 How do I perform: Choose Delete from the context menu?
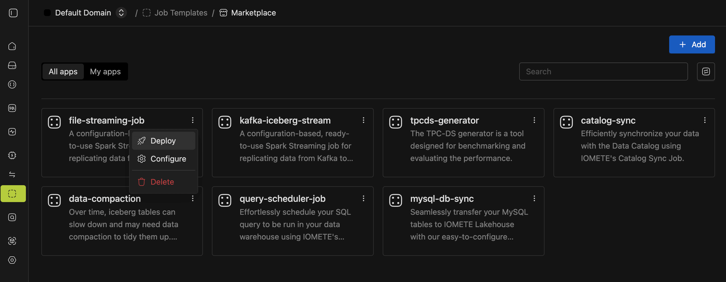tap(163, 182)
